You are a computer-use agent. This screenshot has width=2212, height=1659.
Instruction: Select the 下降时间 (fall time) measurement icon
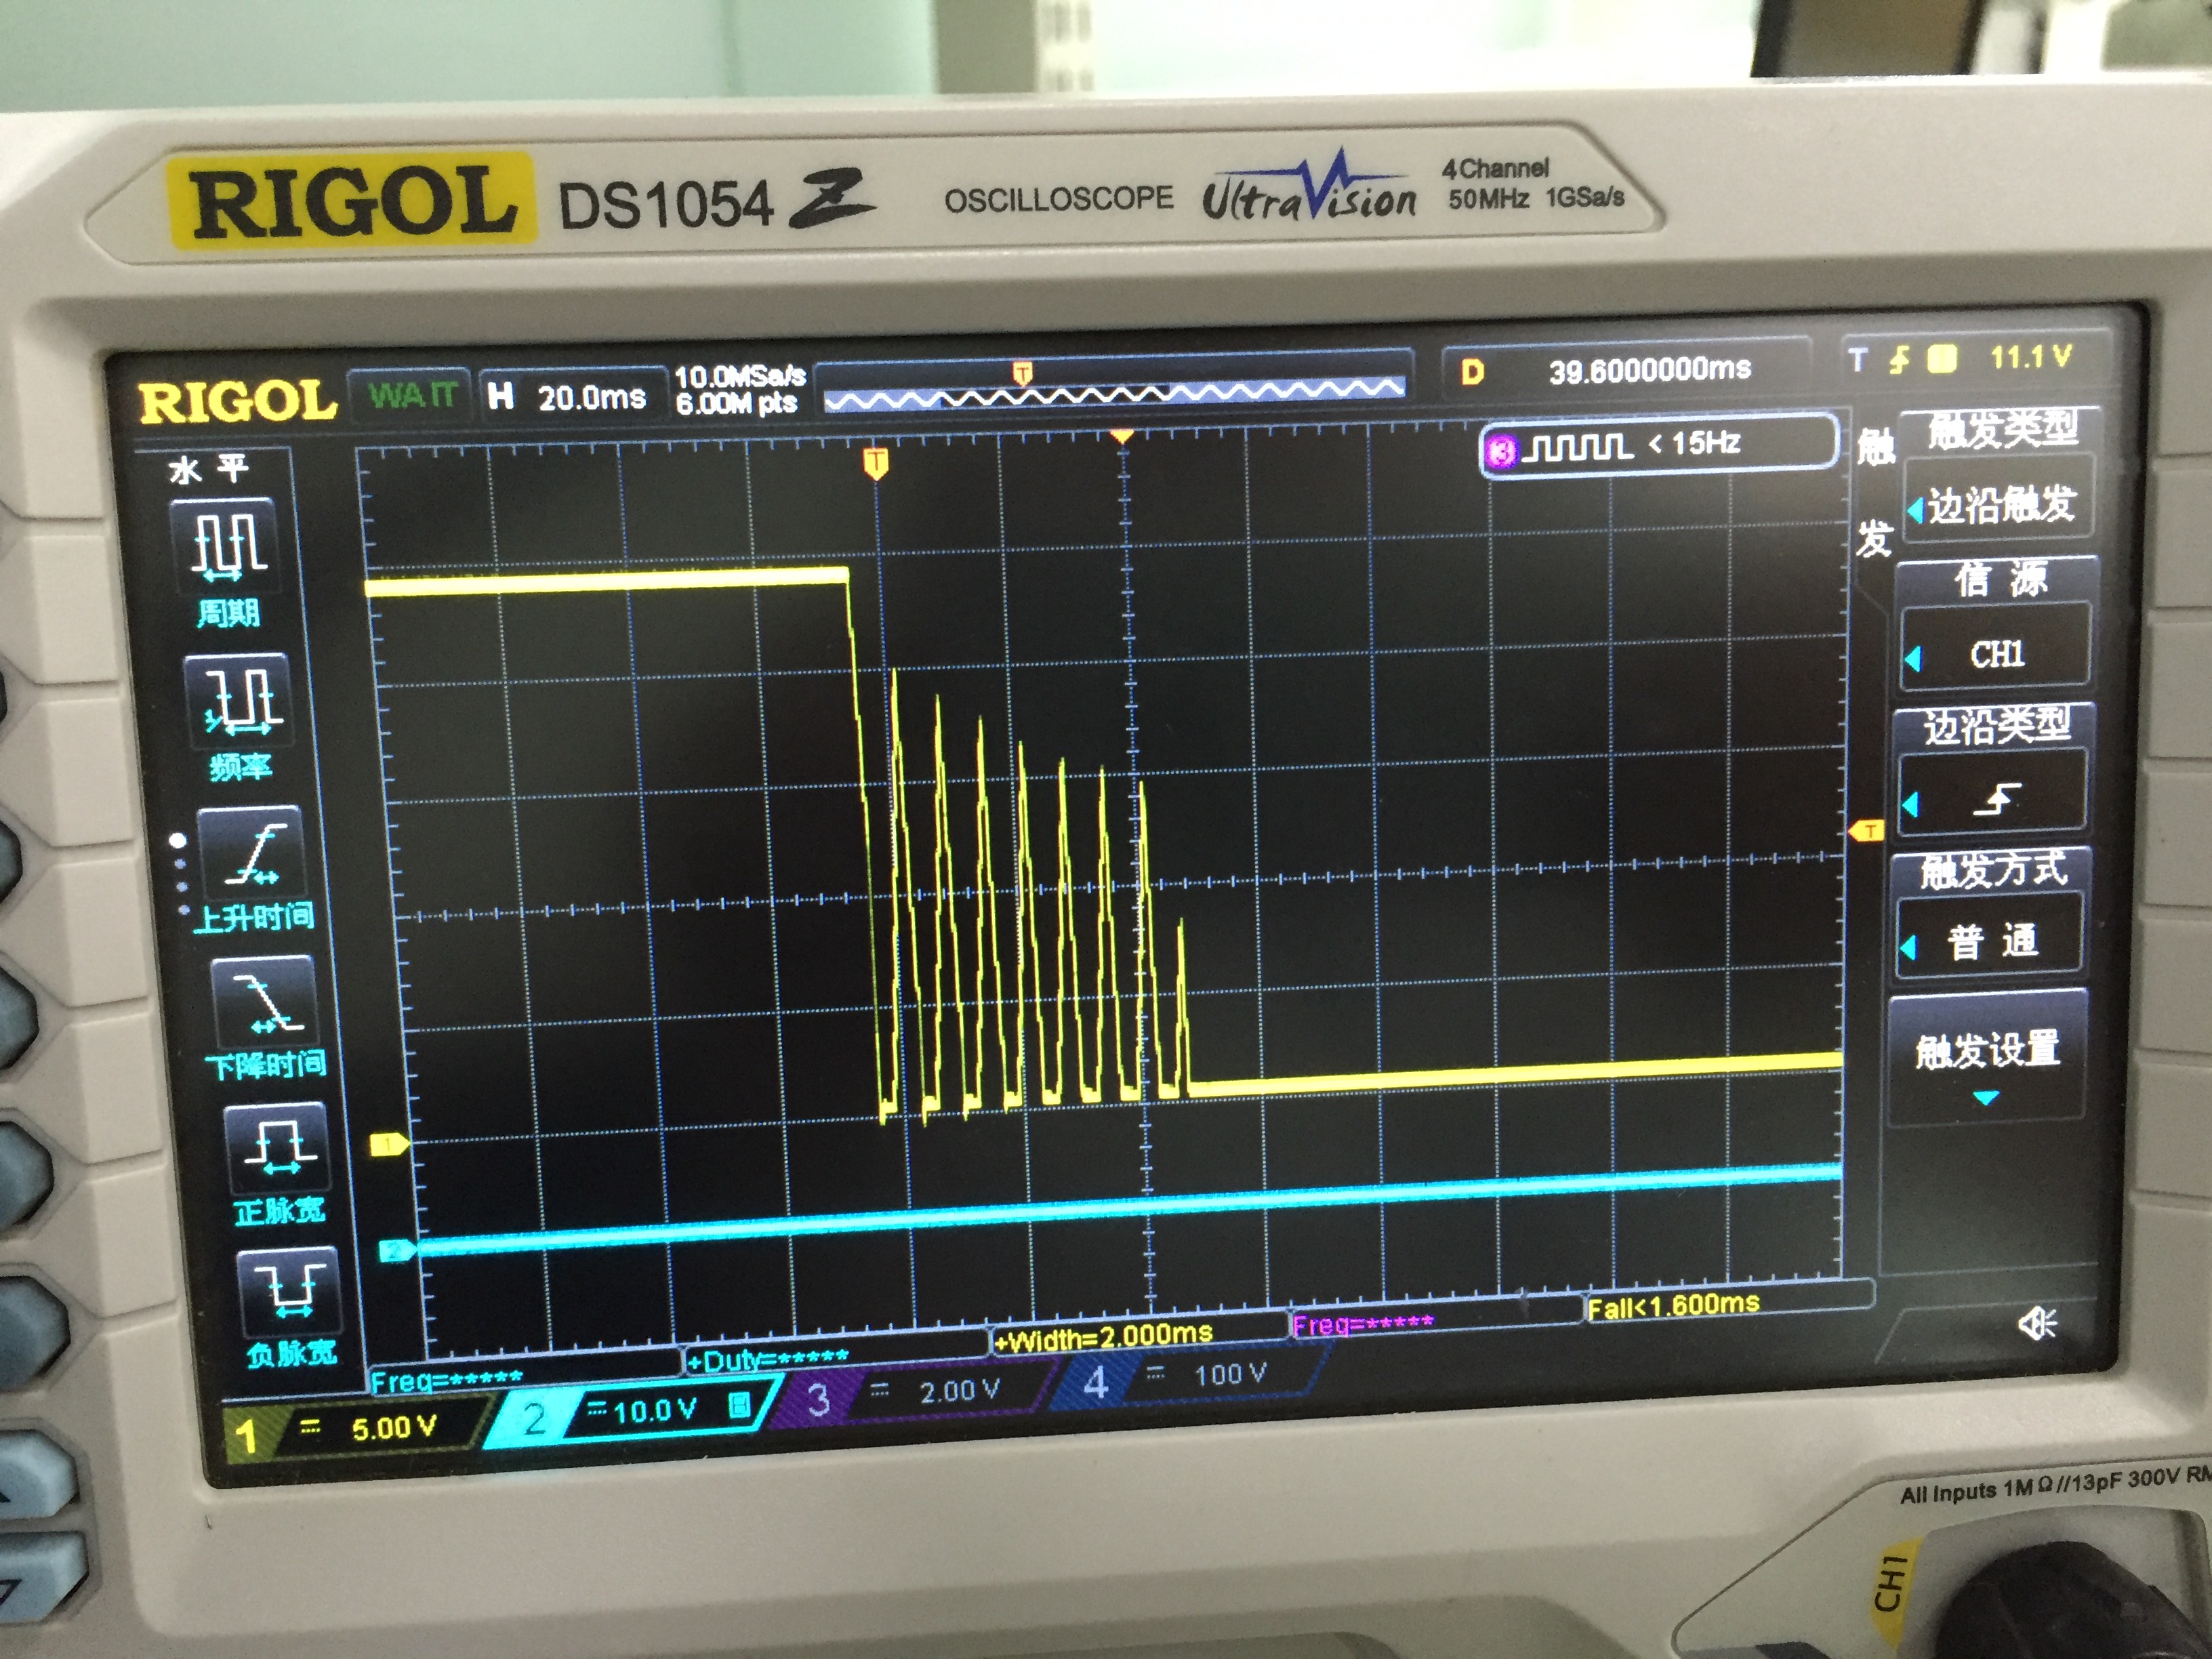pyautogui.click(x=266, y=1004)
